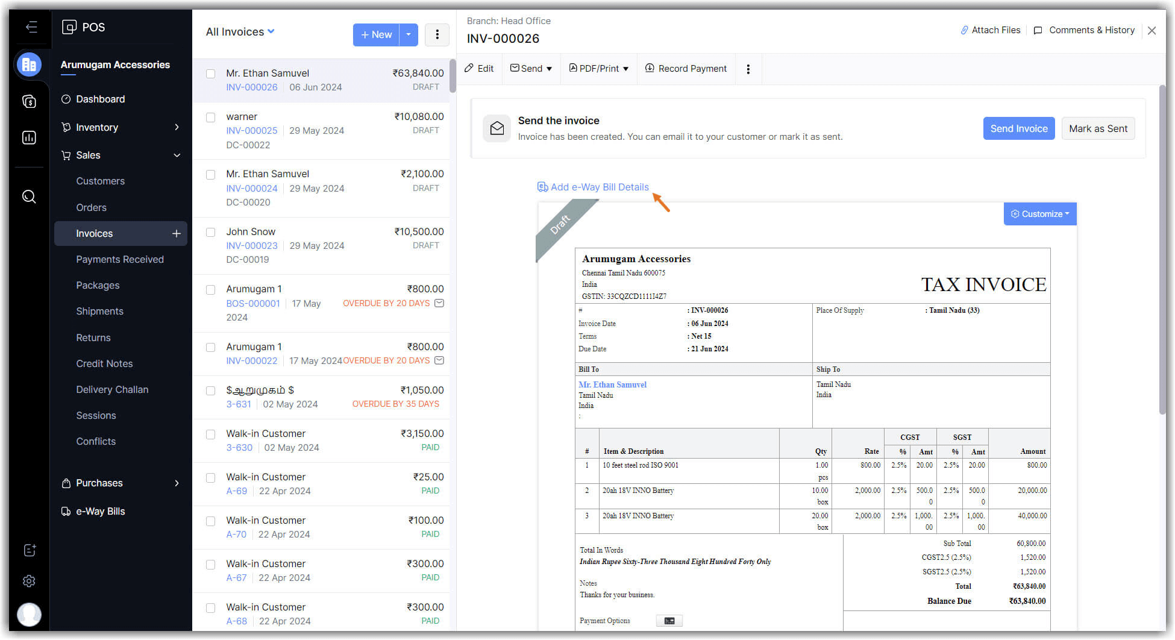Open the All Invoices filter dropdown
This screenshot has height=640, width=1175.
(x=240, y=32)
